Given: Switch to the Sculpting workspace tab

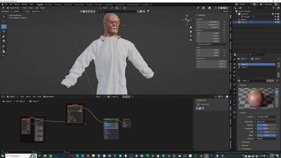Looking at the screenshot, I should click(x=58, y=4).
